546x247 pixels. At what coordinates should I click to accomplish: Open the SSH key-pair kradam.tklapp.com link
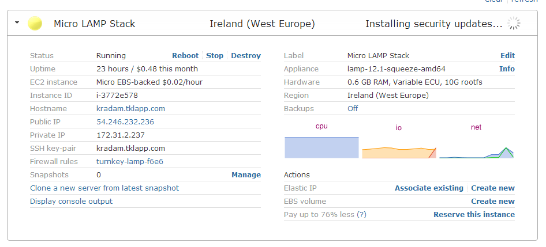point(130,149)
